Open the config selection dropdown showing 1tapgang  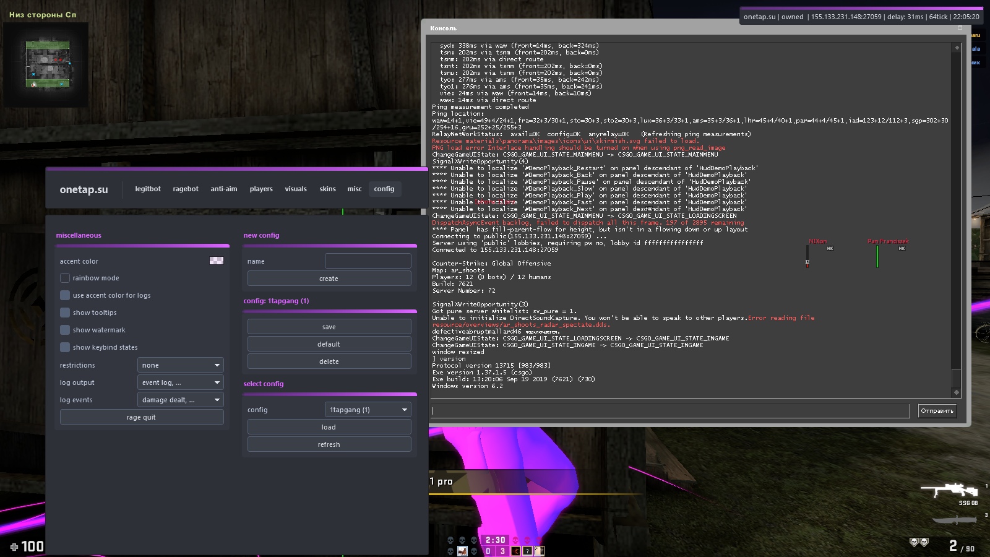[x=368, y=410]
